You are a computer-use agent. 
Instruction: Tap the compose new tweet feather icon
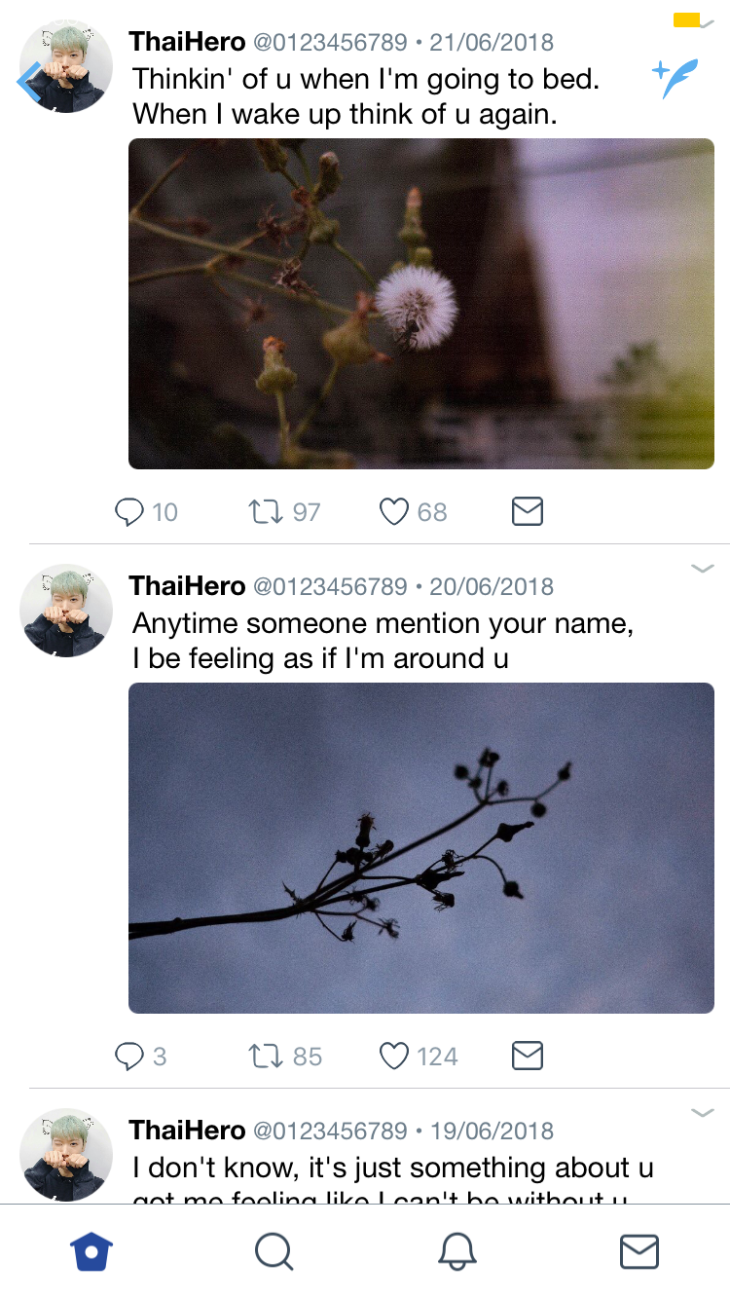[675, 79]
